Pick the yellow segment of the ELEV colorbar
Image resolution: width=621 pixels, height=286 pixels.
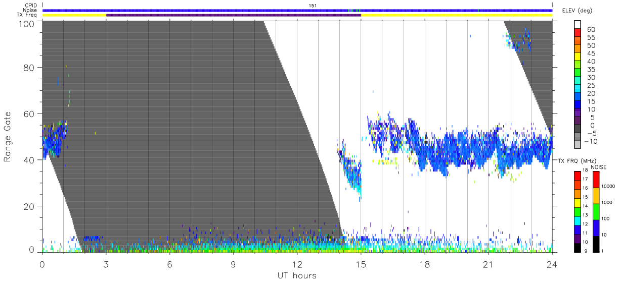(578, 56)
